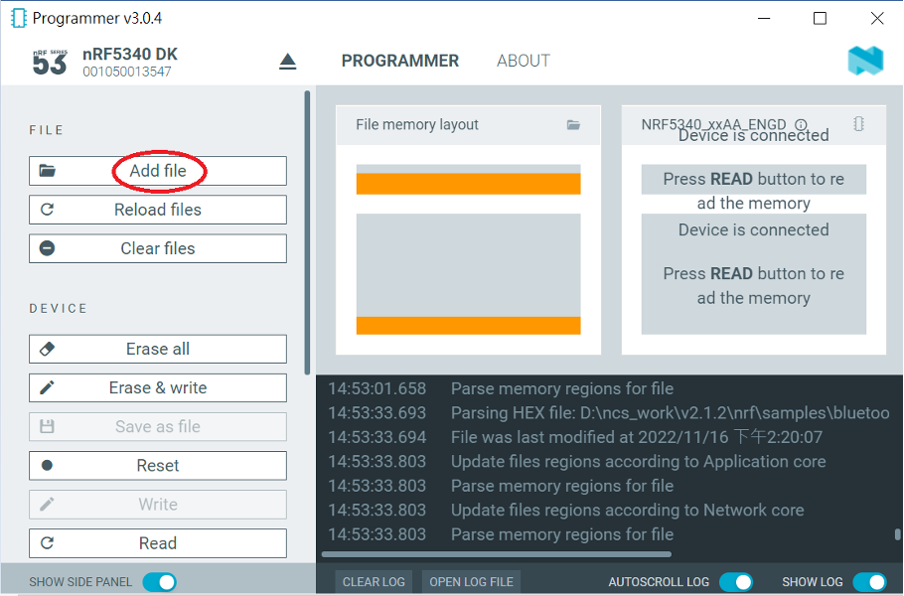The height and width of the screenshot is (596, 904).
Task: Switch to the PROGRAMMER tab
Action: point(399,62)
